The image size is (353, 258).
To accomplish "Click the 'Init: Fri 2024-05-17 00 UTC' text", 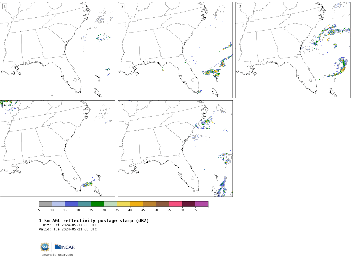I will click(x=69, y=225).
